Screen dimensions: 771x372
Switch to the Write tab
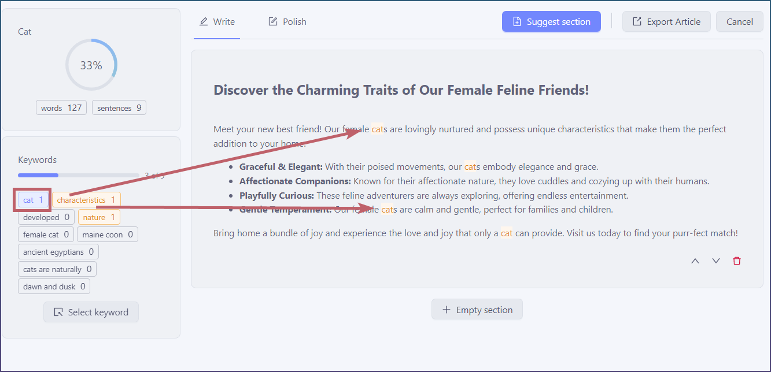(x=217, y=22)
